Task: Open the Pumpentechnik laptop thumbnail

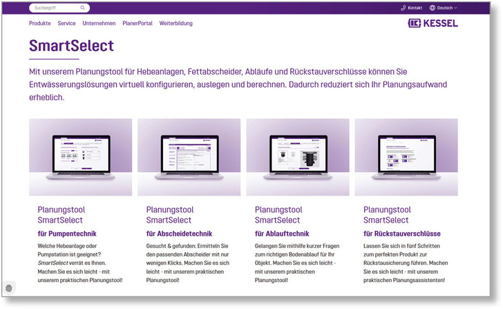Action: coord(81,157)
